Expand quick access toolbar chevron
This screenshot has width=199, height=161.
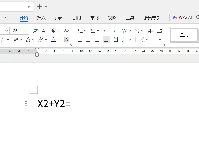tap(6, 17)
